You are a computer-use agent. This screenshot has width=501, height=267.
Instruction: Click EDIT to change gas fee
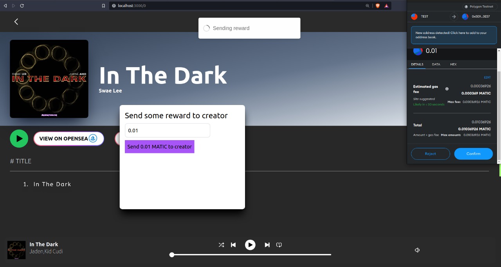coord(487,78)
